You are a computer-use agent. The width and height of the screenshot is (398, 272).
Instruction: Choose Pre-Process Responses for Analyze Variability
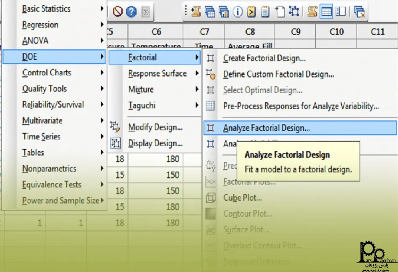click(300, 106)
